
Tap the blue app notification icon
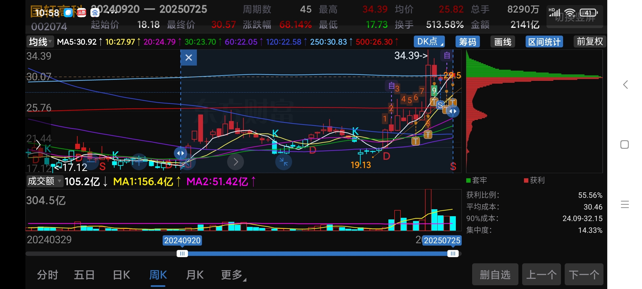click(x=68, y=13)
